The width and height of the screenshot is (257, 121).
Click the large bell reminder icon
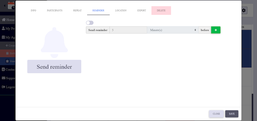[x=54, y=43]
